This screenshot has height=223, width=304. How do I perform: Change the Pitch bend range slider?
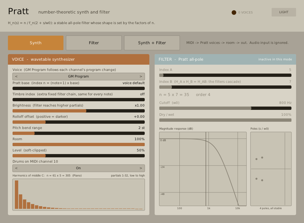[79, 133]
